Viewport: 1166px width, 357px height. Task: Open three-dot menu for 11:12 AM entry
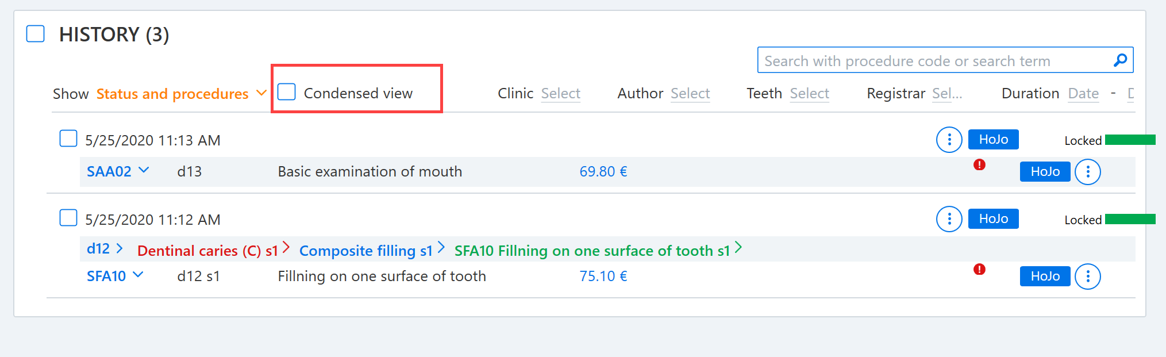(x=949, y=219)
